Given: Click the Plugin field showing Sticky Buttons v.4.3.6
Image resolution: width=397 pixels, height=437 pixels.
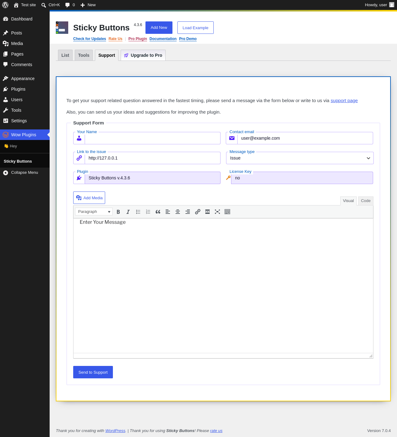Looking at the screenshot, I should 153,178.
